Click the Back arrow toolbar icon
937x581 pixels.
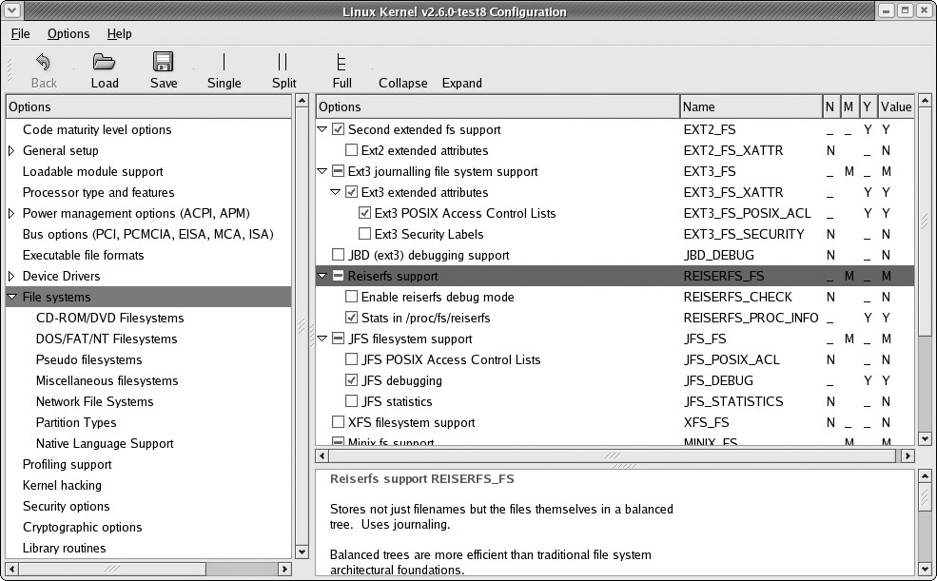coord(44,63)
